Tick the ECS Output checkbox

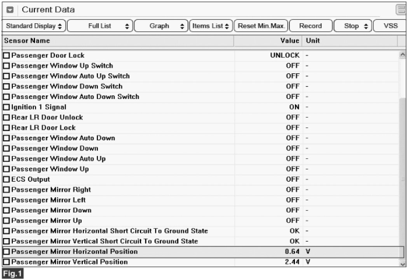click(x=6, y=180)
